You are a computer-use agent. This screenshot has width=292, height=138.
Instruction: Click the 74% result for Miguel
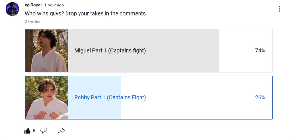point(260,51)
